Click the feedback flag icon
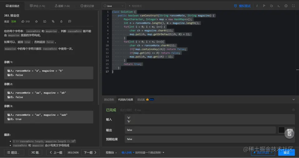This screenshot has height=158, width=299. click(x=69, y=22)
